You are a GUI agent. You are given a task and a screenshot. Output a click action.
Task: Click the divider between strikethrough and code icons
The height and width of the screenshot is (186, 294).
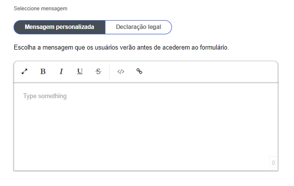(109, 72)
